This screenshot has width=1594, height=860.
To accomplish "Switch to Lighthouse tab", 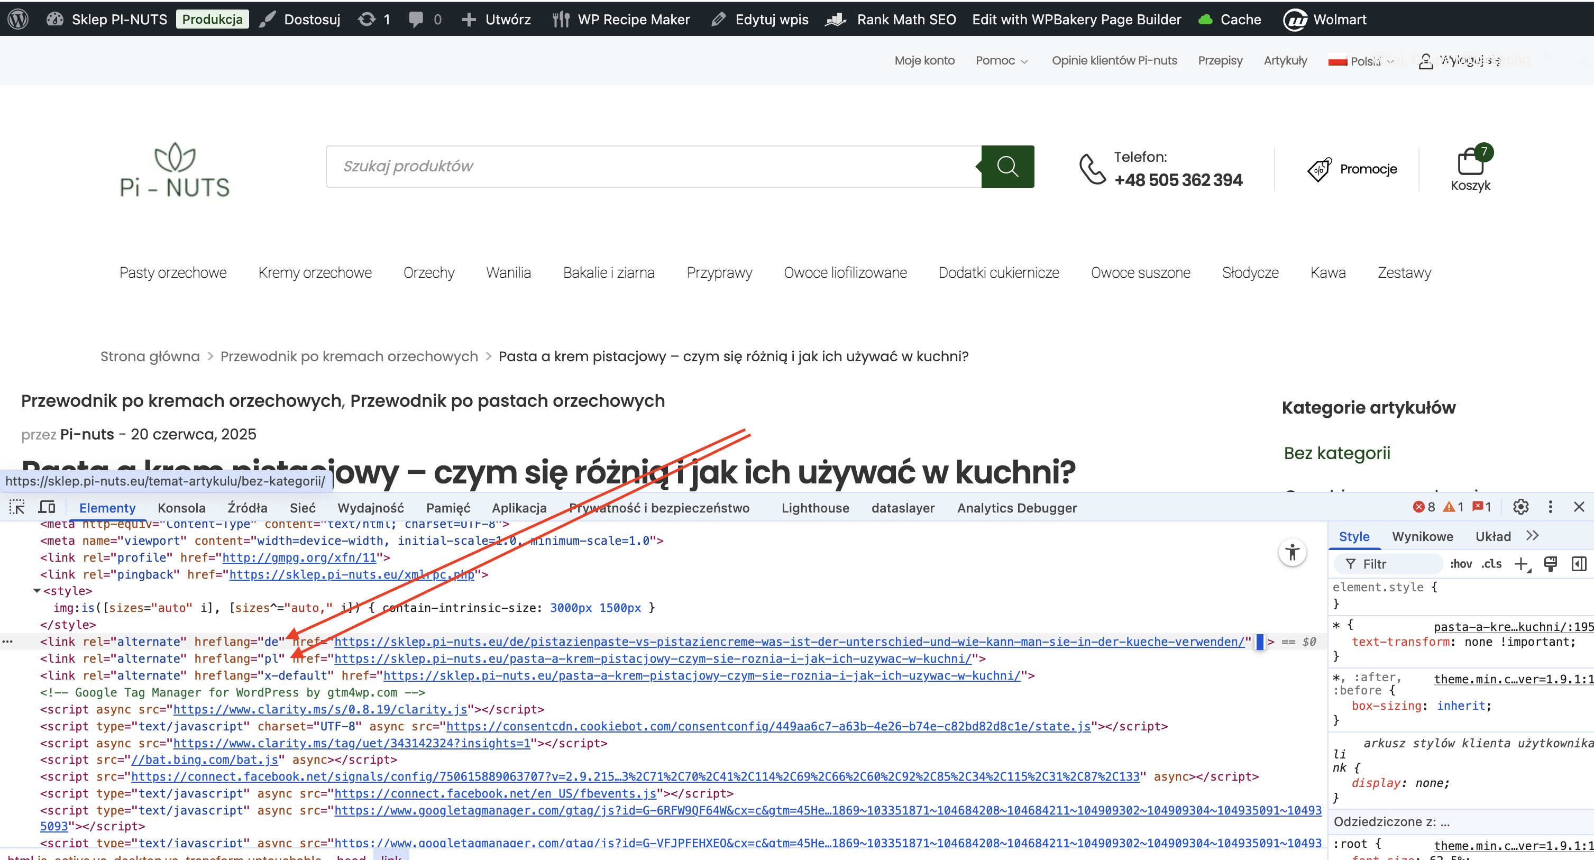I will [x=815, y=508].
